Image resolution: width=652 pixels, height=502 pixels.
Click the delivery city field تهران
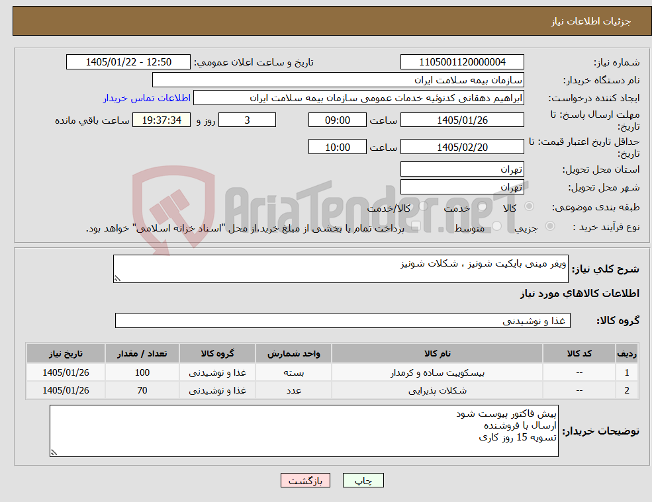pyautogui.click(x=462, y=187)
